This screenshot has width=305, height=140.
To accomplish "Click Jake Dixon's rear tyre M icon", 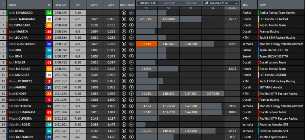I will [x=131, y=131].
